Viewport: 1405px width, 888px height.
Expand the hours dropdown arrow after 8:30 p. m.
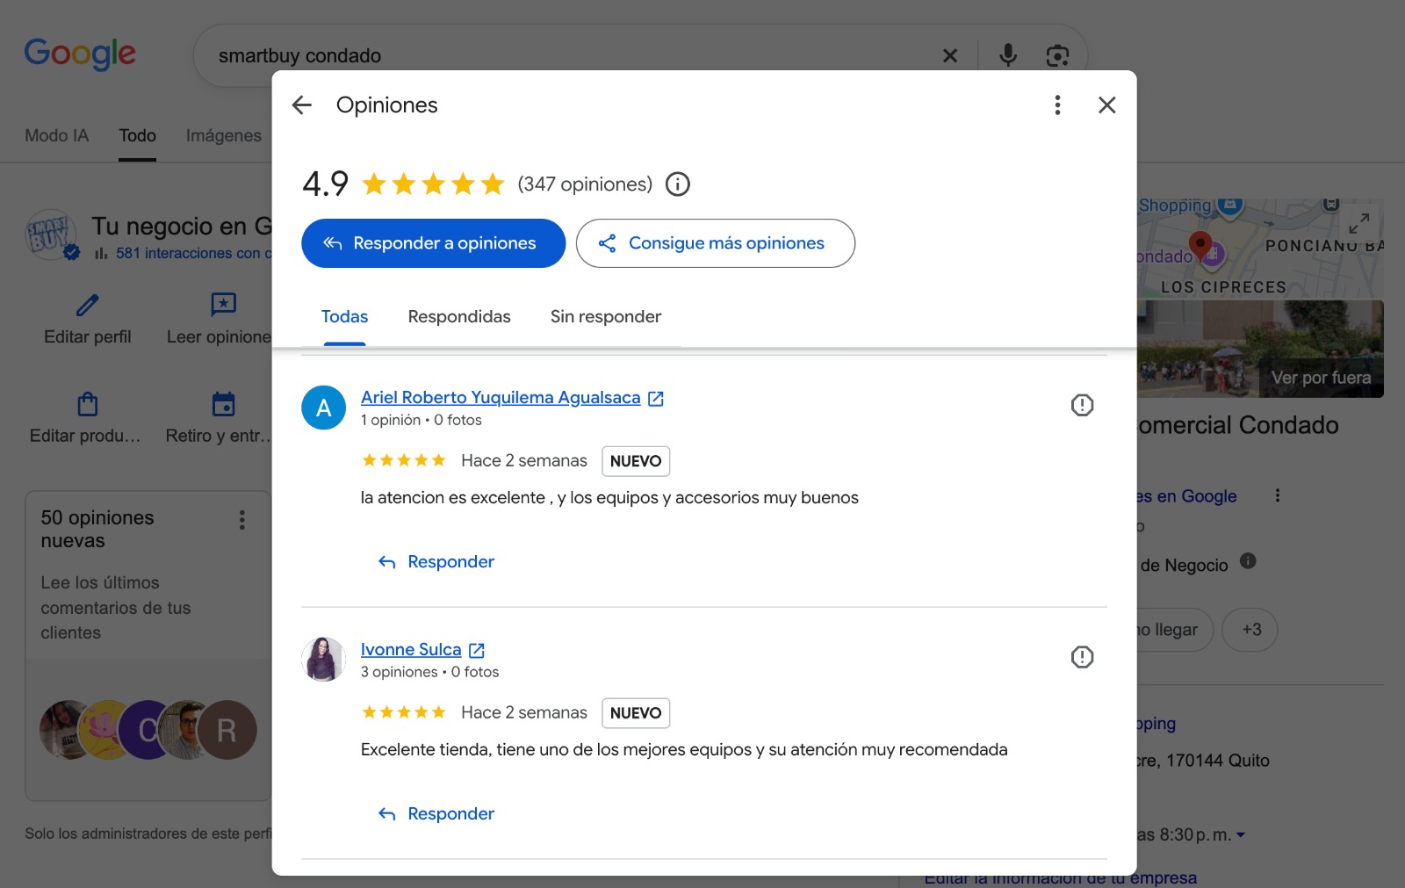[x=1241, y=835]
